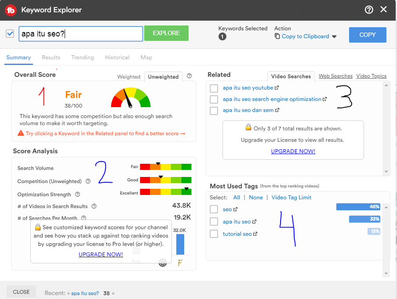Image resolution: width=397 pixels, height=299 pixels.
Task: Open external link icon for apa itu seo dan sem
Action: point(277,110)
